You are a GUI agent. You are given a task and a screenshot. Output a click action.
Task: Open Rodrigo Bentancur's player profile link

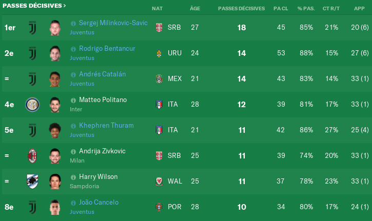[x=107, y=48]
